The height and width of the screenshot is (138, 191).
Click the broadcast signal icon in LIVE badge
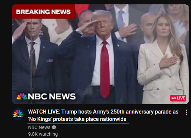click(x=174, y=98)
